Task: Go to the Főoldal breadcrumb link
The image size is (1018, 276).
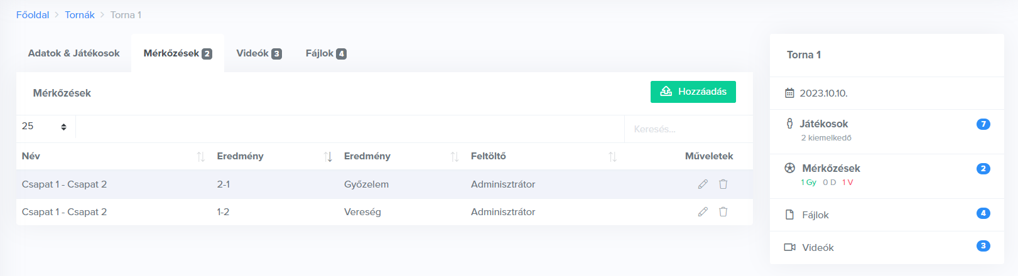Action: pos(33,15)
